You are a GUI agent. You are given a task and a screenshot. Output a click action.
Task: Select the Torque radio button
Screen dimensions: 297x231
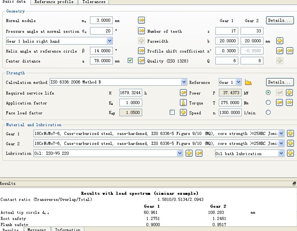(268, 103)
